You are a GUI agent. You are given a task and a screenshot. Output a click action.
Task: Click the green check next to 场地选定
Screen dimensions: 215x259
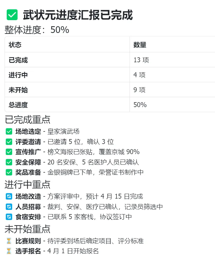[9, 131]
